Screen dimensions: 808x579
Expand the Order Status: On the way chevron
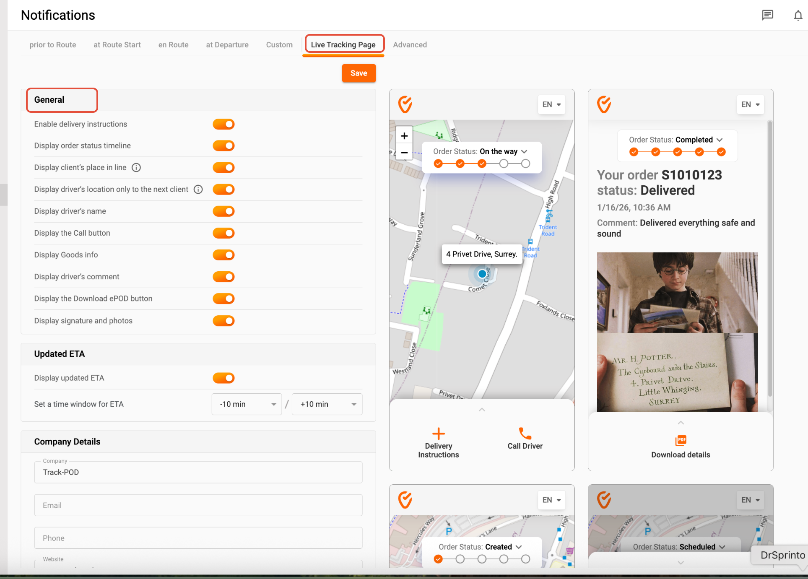[x=524, y=151]
